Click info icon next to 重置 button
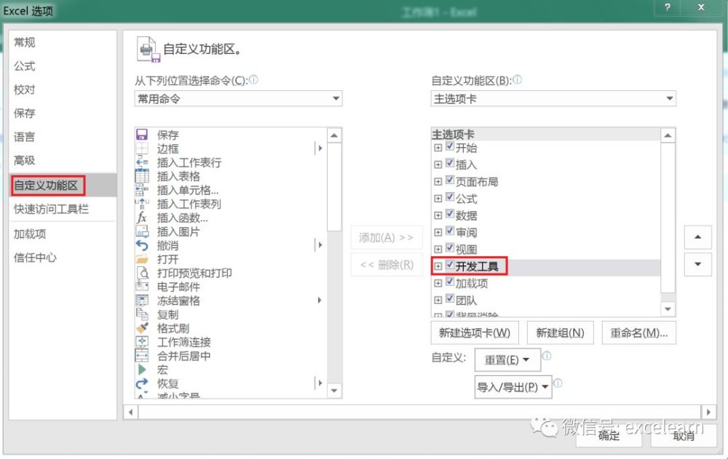The height and width of the screenshot is (459, 728). pos(547,356)
